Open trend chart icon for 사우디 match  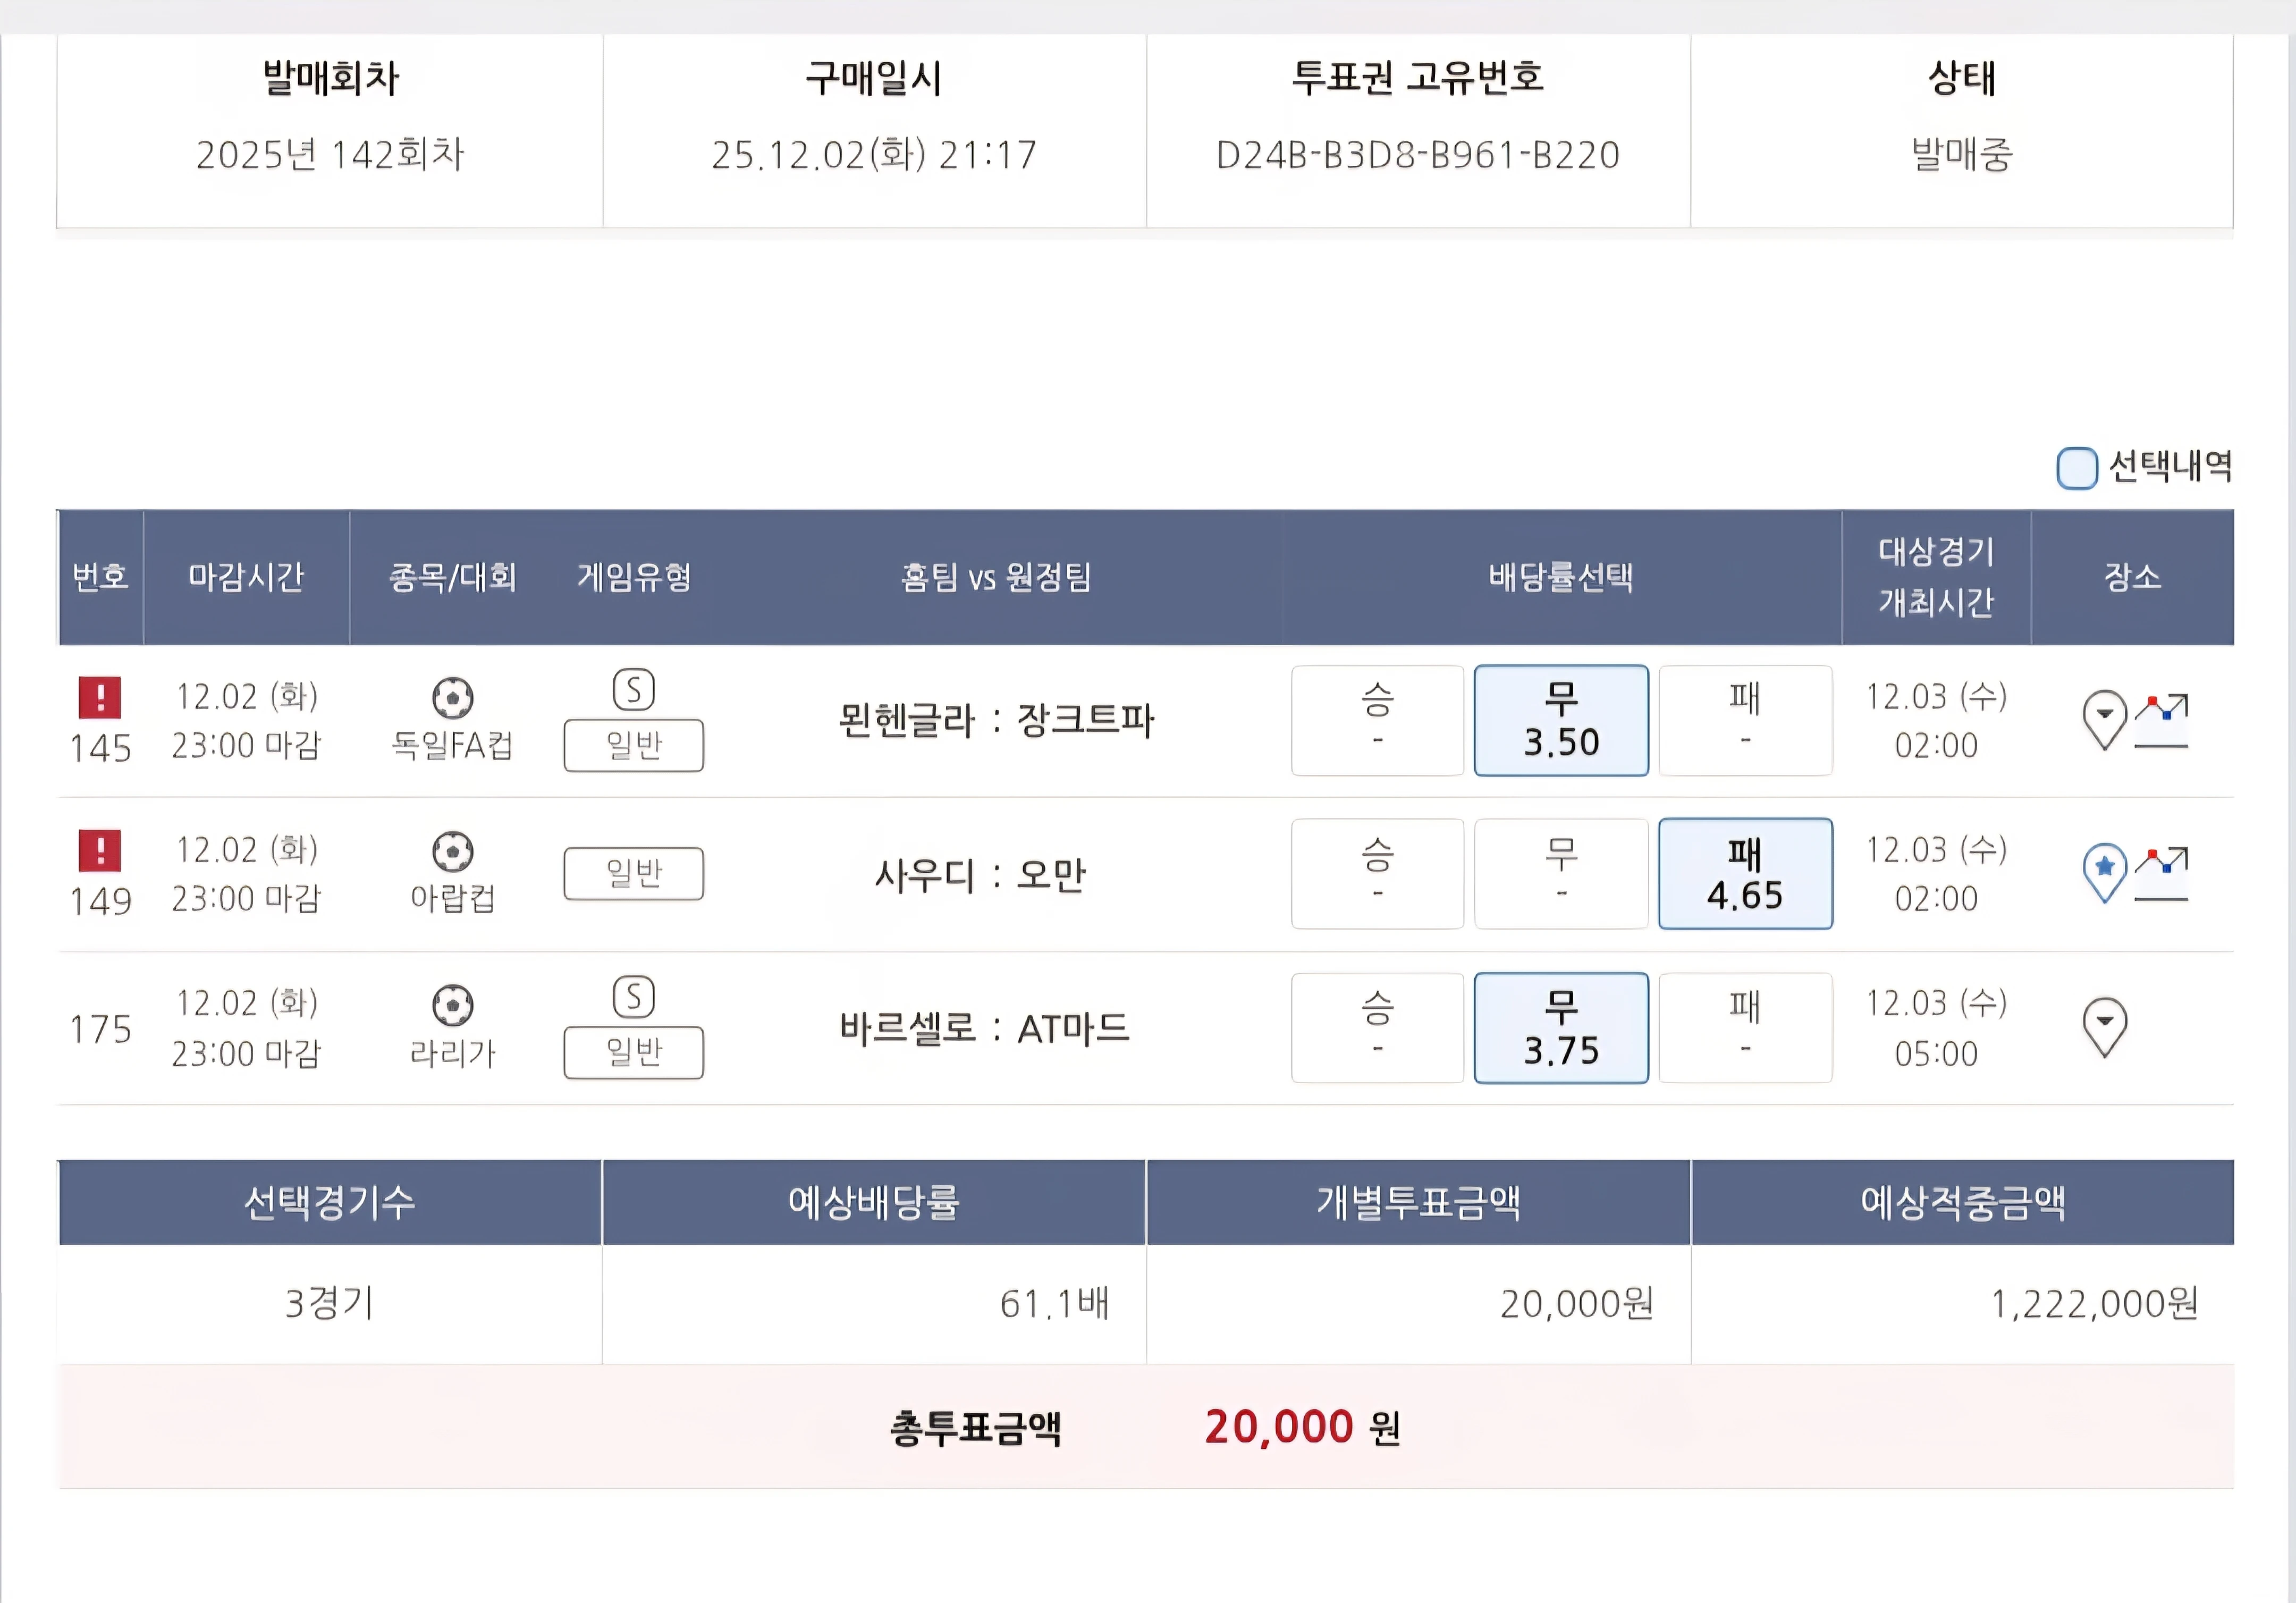point(2161,873)
